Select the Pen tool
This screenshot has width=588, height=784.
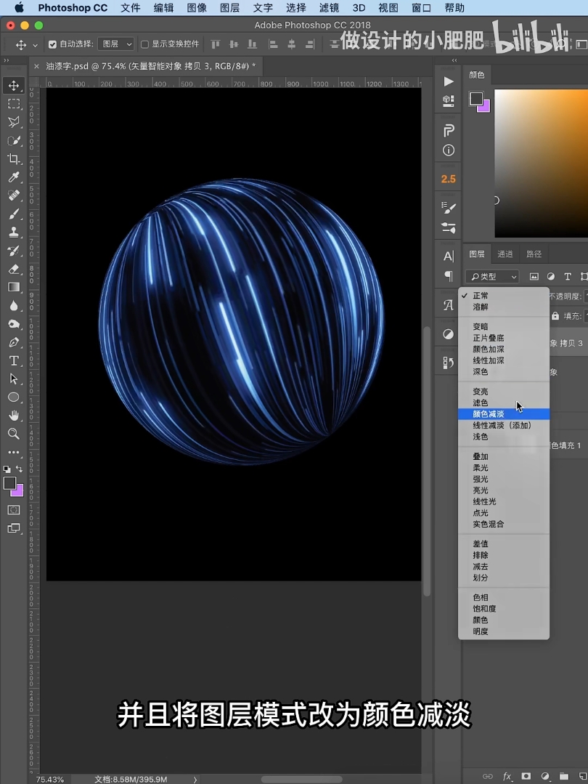pos(14,342)
